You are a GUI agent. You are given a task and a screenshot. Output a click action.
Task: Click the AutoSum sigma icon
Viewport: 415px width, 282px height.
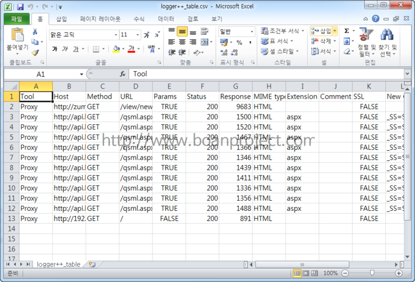(347, 31)
